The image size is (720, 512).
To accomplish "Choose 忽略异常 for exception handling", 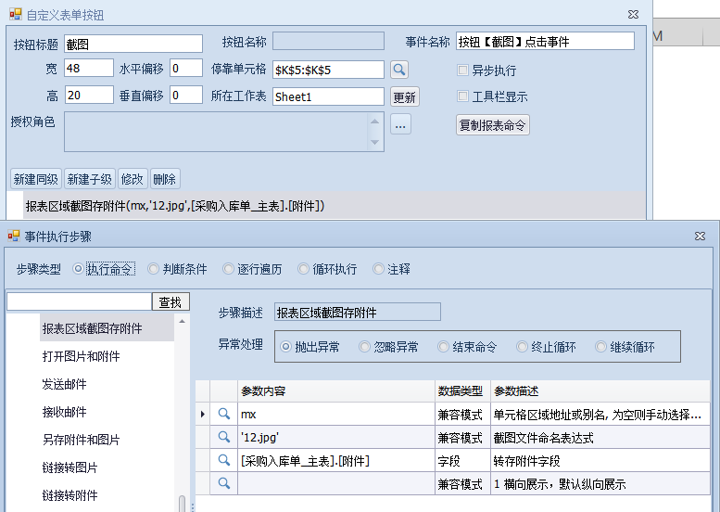I will coord(365,347).
